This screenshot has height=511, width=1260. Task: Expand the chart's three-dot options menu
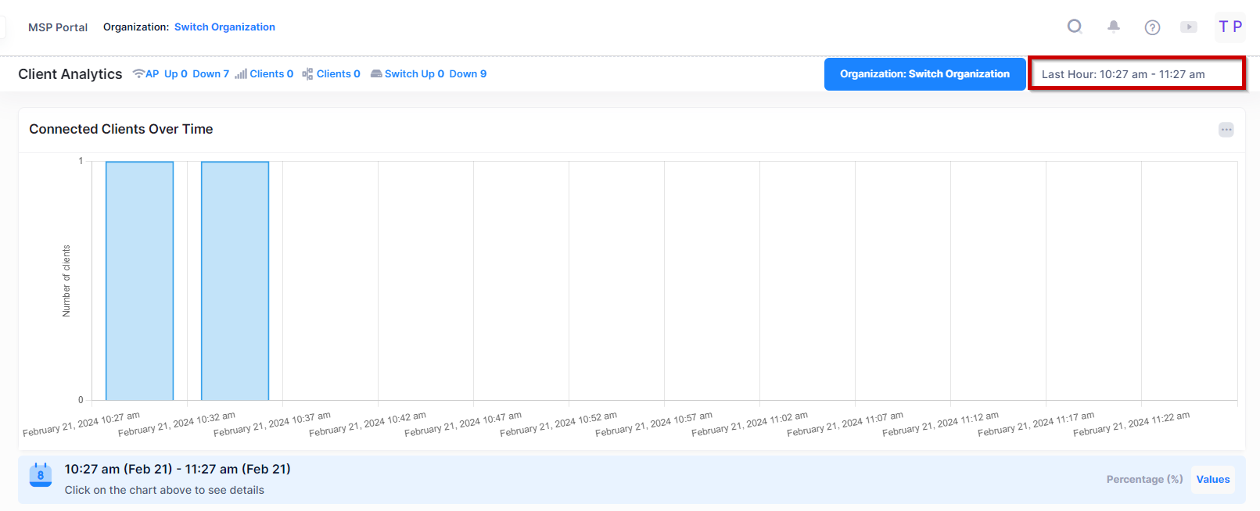pos(1226,130)
